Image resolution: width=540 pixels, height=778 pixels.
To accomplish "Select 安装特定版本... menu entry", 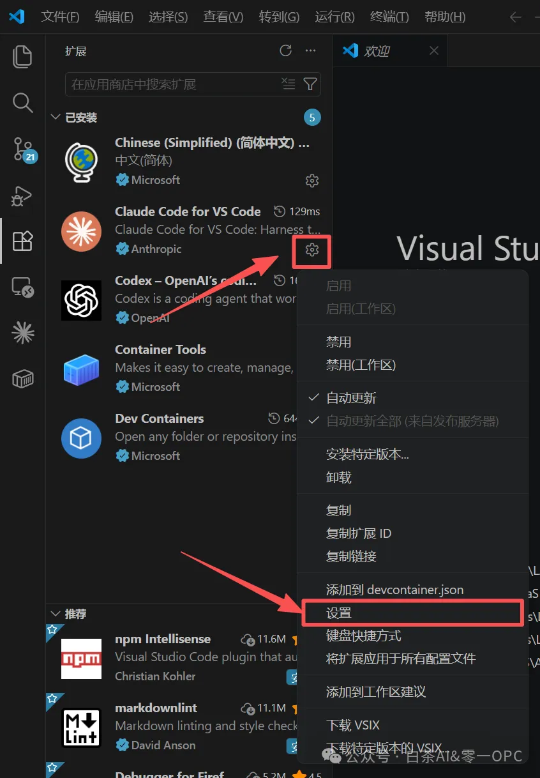I will [x=368, y=454].
